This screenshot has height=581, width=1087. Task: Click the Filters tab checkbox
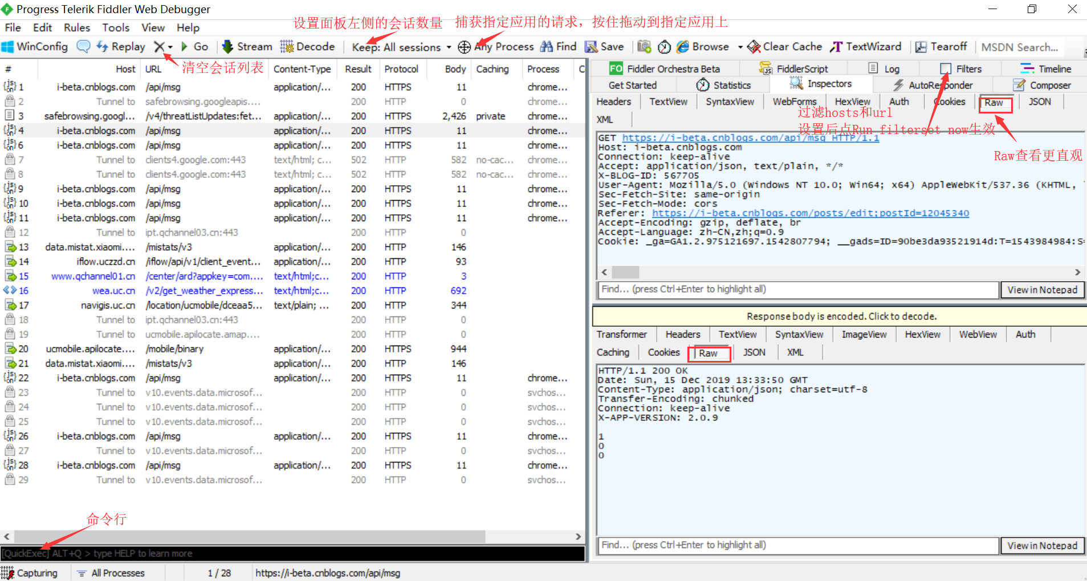tap(946, 69)
